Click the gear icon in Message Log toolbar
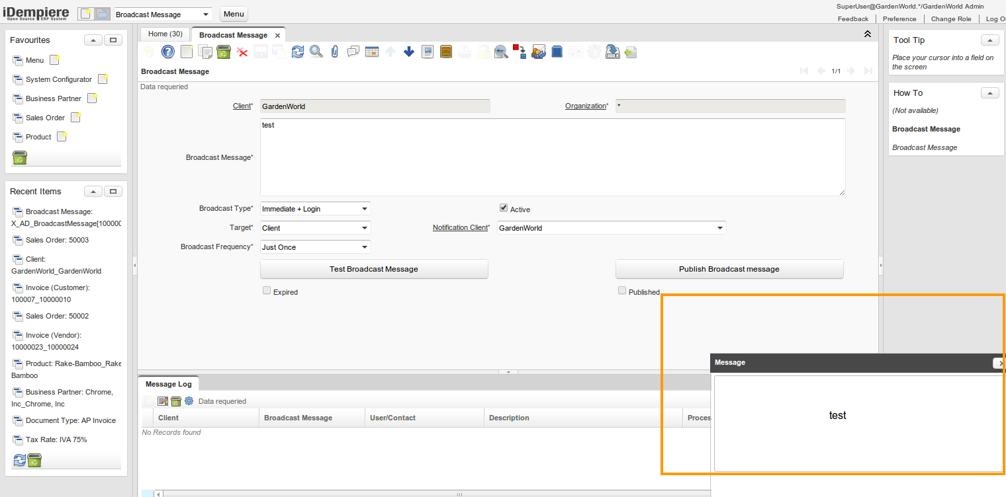Viewport: 1006px width, 497px height. point(189,401)
